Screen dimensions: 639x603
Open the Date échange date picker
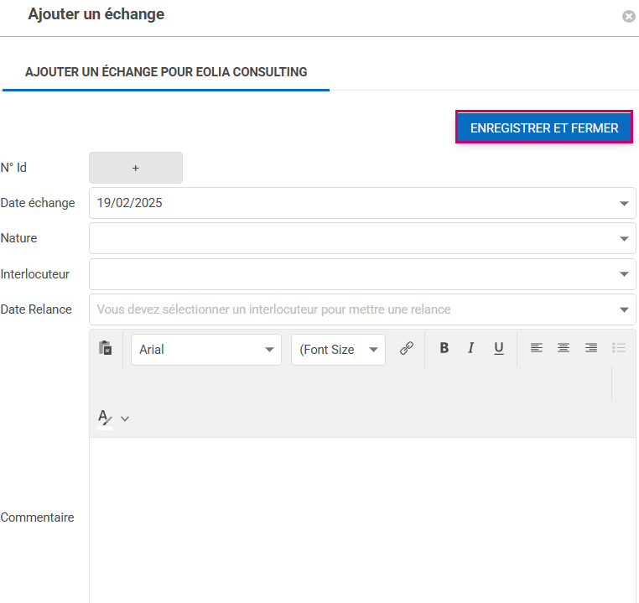pos(624,203)
